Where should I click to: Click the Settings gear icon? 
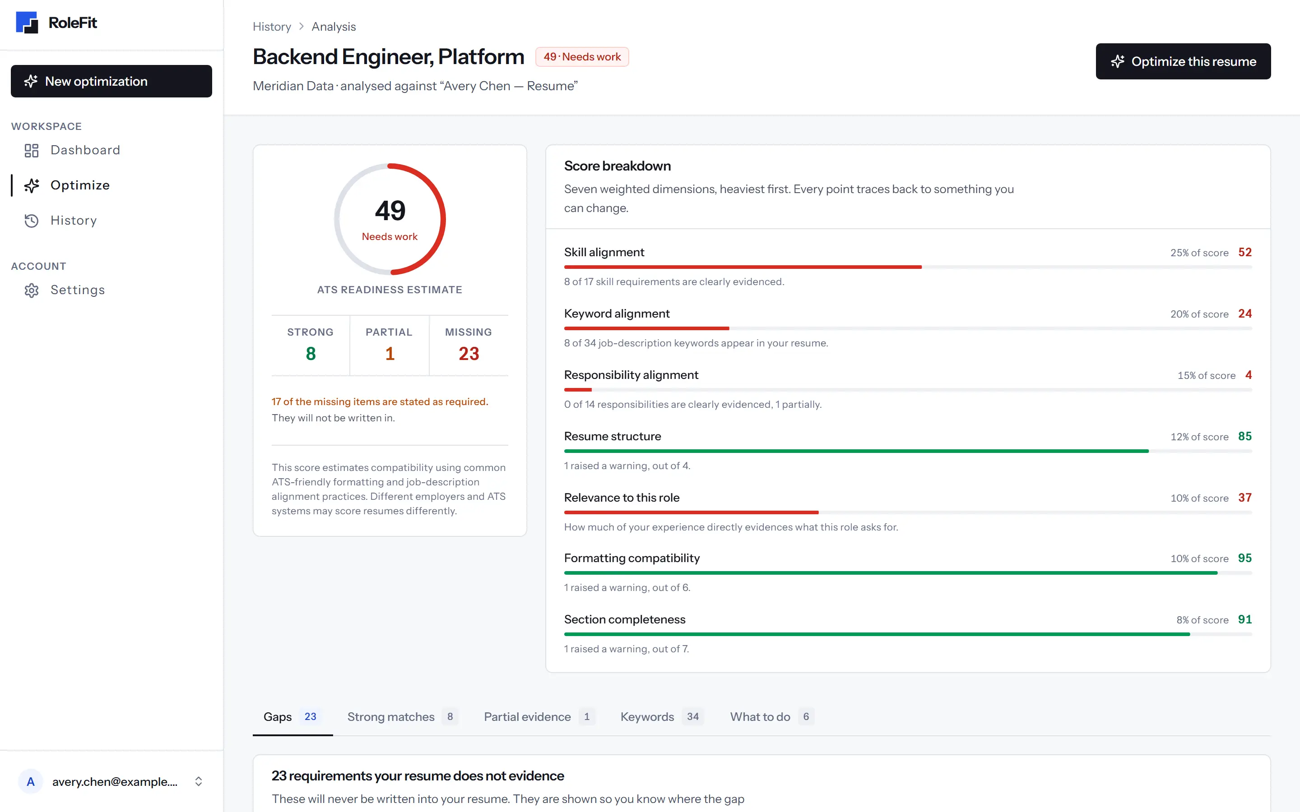(32, 291)
